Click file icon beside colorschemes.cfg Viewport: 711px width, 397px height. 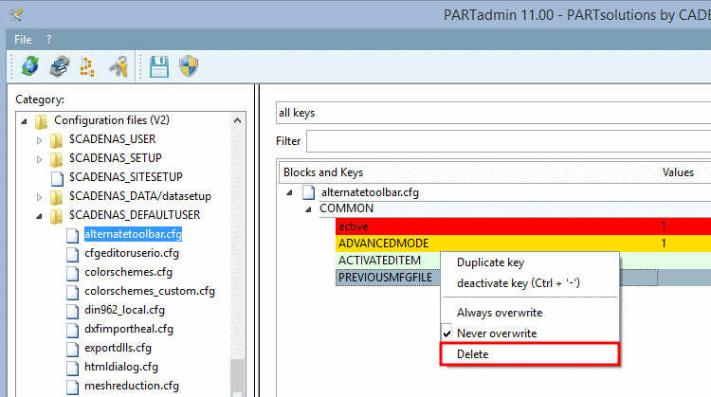[72, 273]
